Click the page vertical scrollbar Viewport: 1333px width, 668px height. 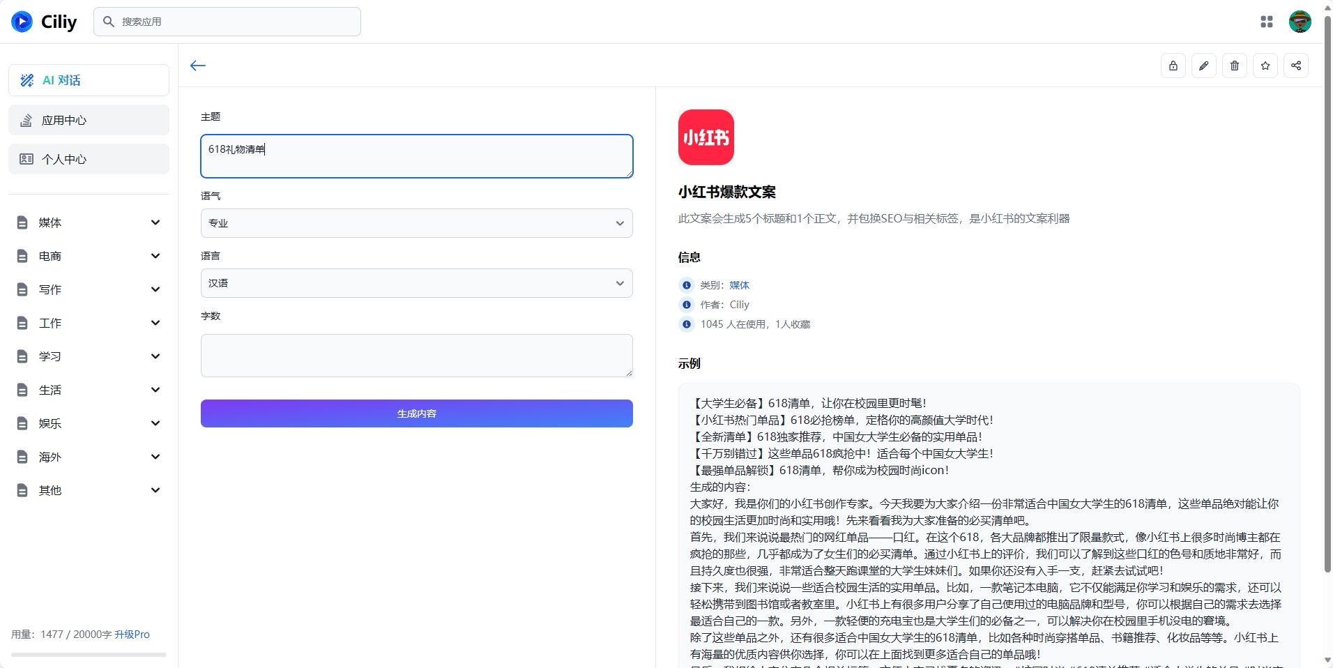click(x=1327, y=293)
